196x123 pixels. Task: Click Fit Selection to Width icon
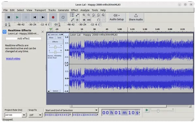click(x=93, y=15)
